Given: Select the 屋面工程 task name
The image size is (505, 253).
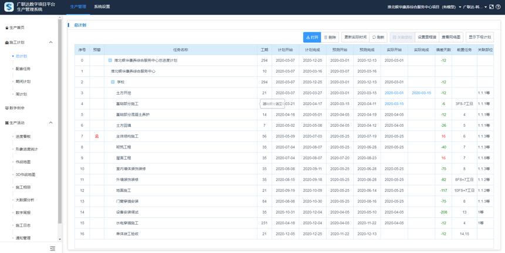Looking at the screenshot, I should point(124,158).
